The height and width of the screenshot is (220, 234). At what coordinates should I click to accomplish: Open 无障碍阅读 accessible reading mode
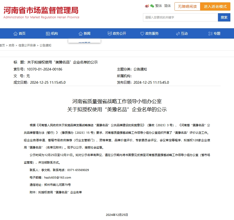click(x=187, y=6)
